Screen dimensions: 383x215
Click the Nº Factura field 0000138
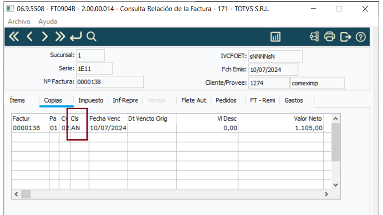[x=110, y=82]
